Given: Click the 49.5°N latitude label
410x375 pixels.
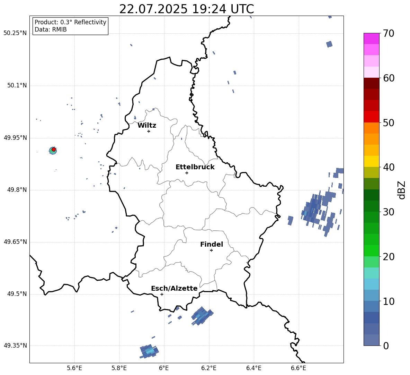Looking at the screenshot, I should point(17,294).
